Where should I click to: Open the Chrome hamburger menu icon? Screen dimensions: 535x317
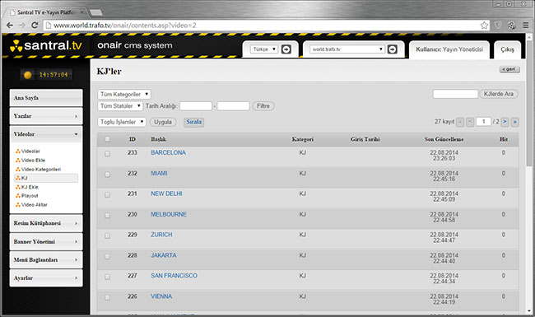(x=525, y=26)
